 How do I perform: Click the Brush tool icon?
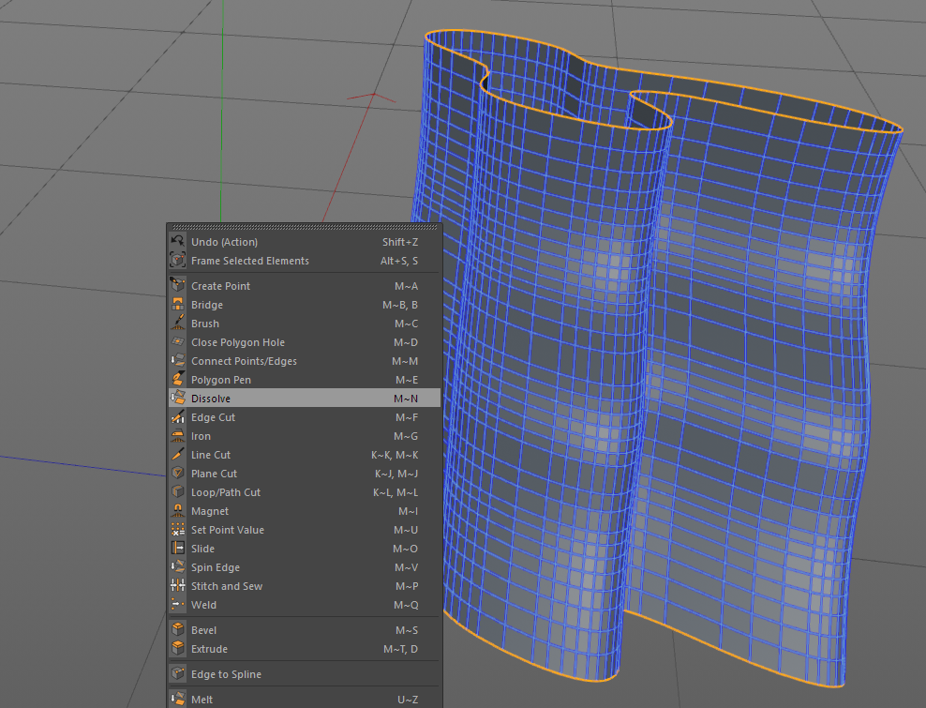178,324
